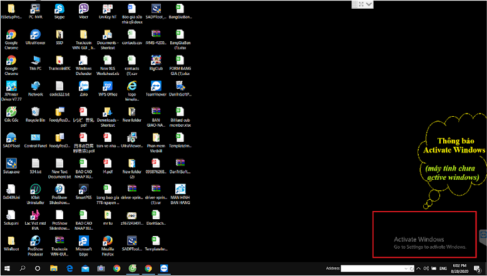Open New Text Document.txt
This screenshot has height=276, width=487.
pos(59,169)
